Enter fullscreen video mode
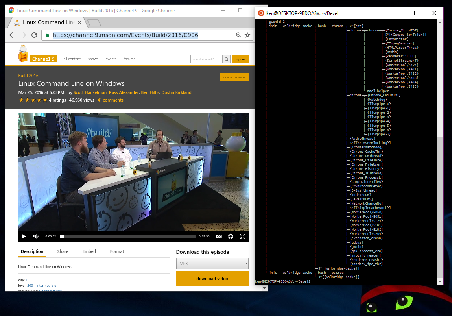Screen dimensions: 452x316 tap(243, 237)
